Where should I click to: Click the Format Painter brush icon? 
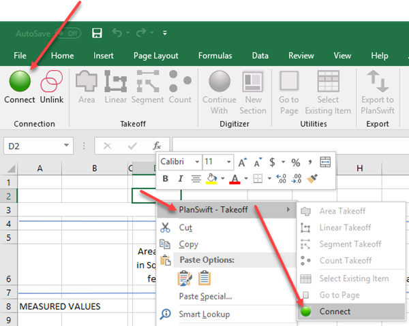[x=312, y=178]
